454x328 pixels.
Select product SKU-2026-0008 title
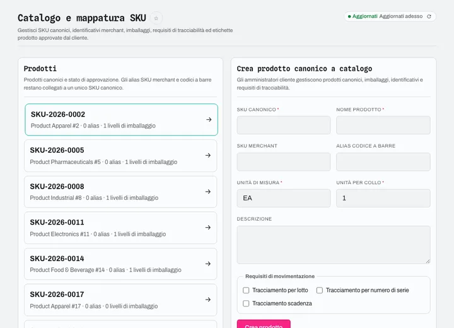(57, 186)
